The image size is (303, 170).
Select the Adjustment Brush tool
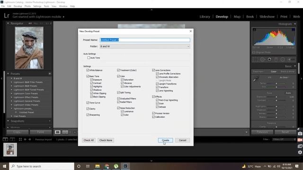click(291, 59)
